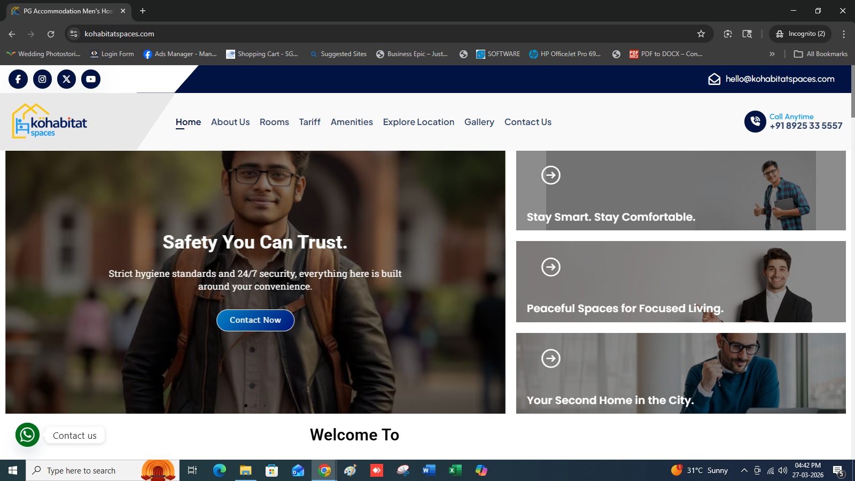Open the Instagram social icon

coord(42,79)
